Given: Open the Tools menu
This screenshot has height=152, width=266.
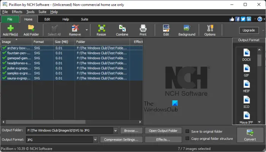Looking at the screenshot, I should 30,12.
